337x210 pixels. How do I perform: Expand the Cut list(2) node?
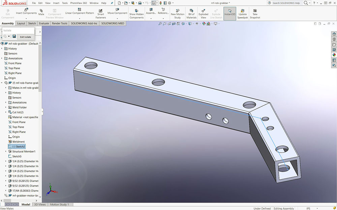pos(6,112)
